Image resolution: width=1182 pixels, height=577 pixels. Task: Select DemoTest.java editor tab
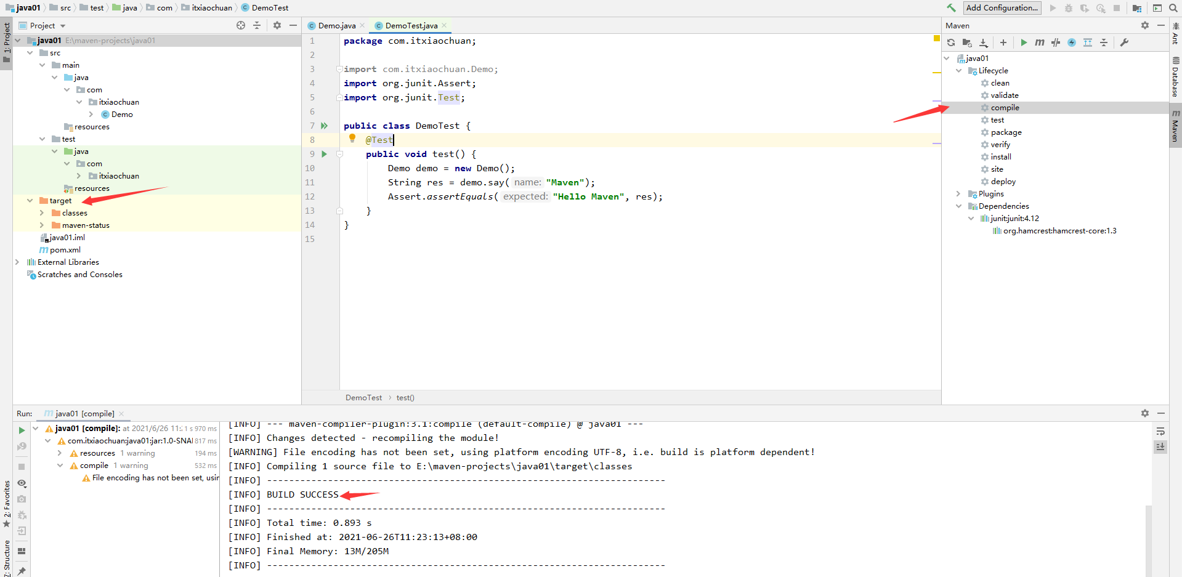tap(411, 25)
